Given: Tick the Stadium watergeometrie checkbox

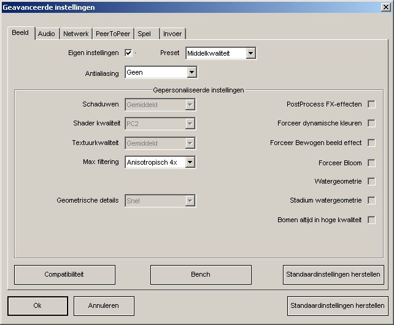Looking at the screenshot, I should tap(371, 201).
